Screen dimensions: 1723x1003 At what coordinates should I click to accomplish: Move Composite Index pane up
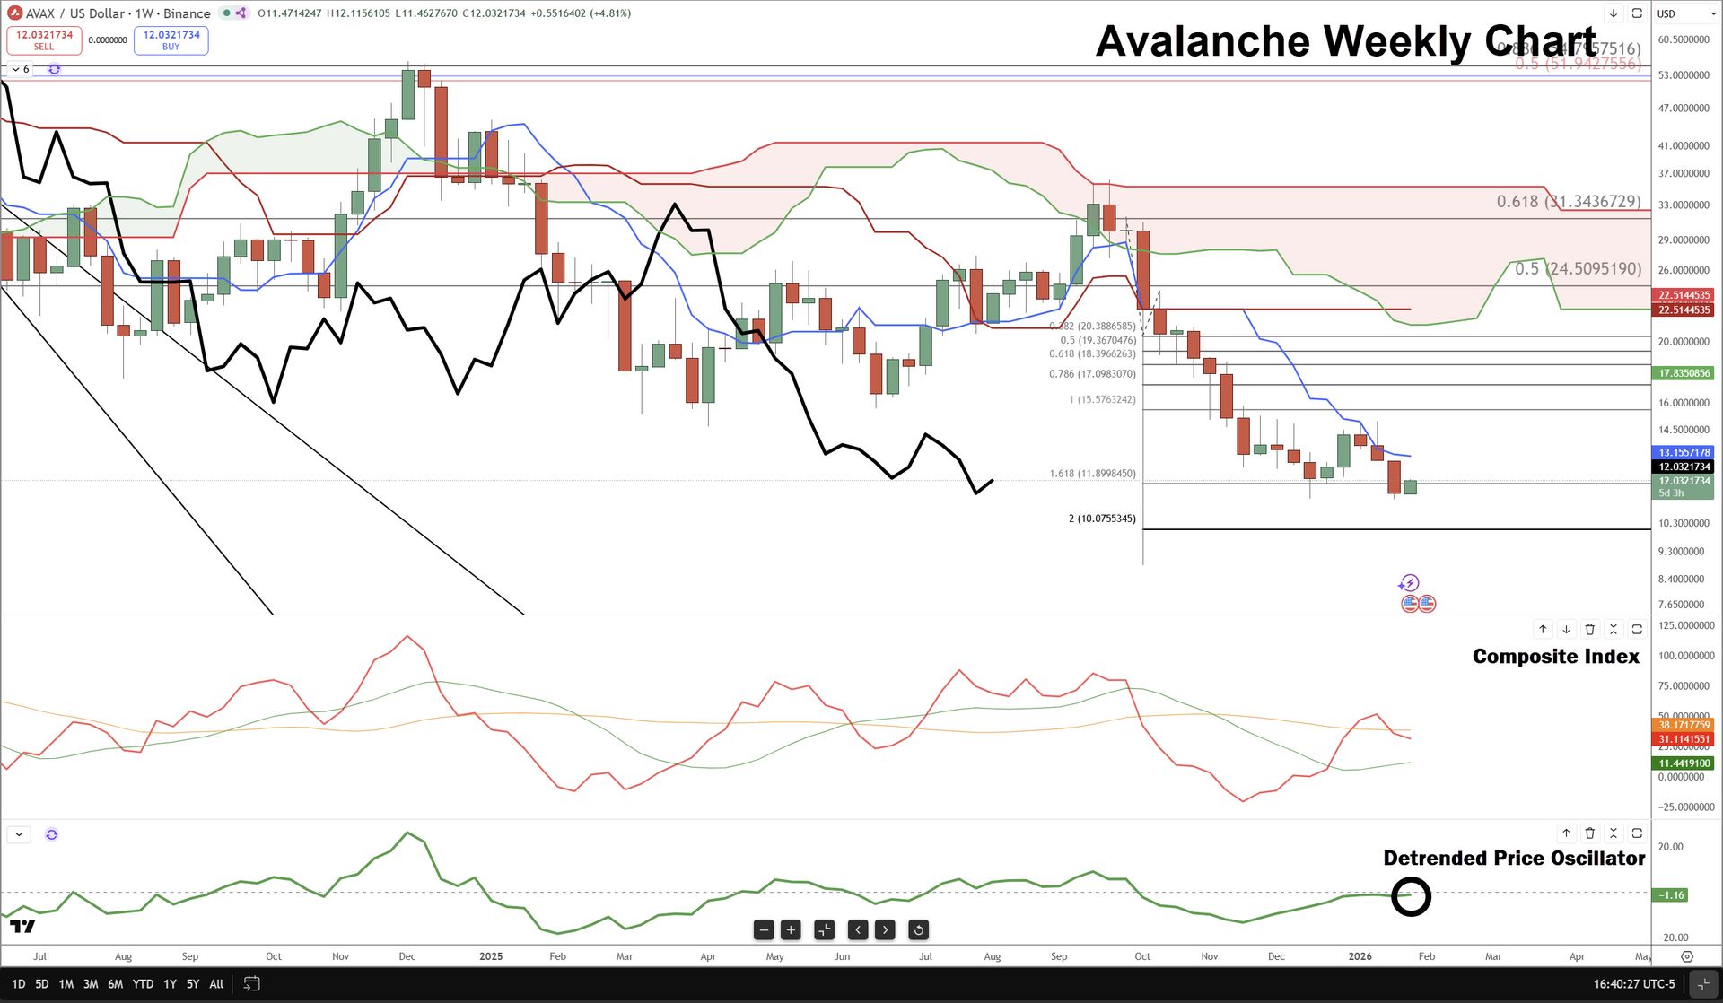click(1543, 629)
